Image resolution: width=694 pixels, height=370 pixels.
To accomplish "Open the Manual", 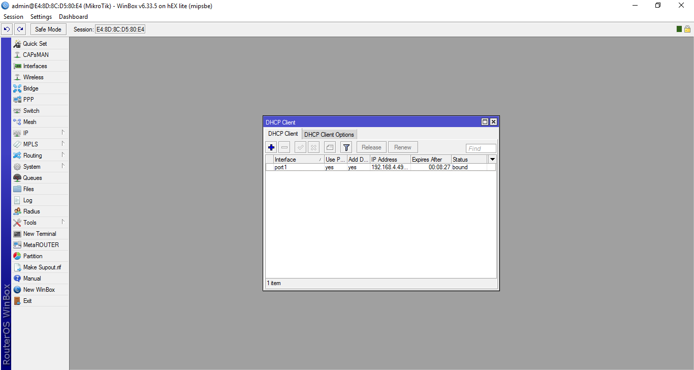I will tap(40, 279).
